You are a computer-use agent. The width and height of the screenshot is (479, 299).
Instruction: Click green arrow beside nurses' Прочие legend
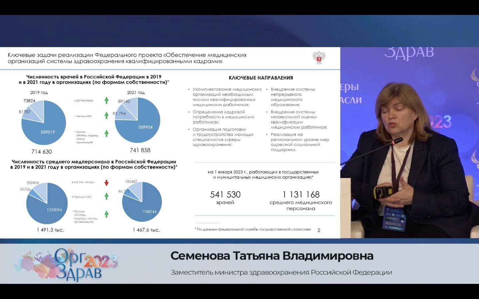click(x=106, y=214)
